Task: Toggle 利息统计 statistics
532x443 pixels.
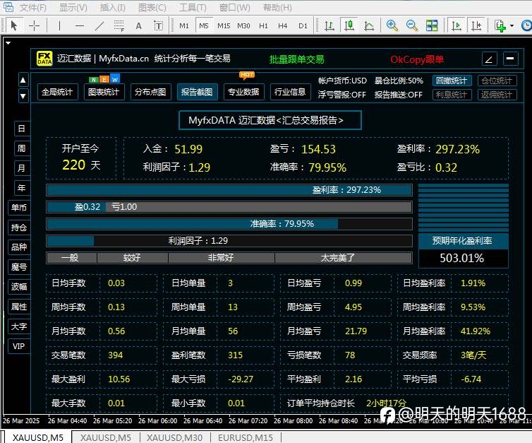Action: pos(452,95)
